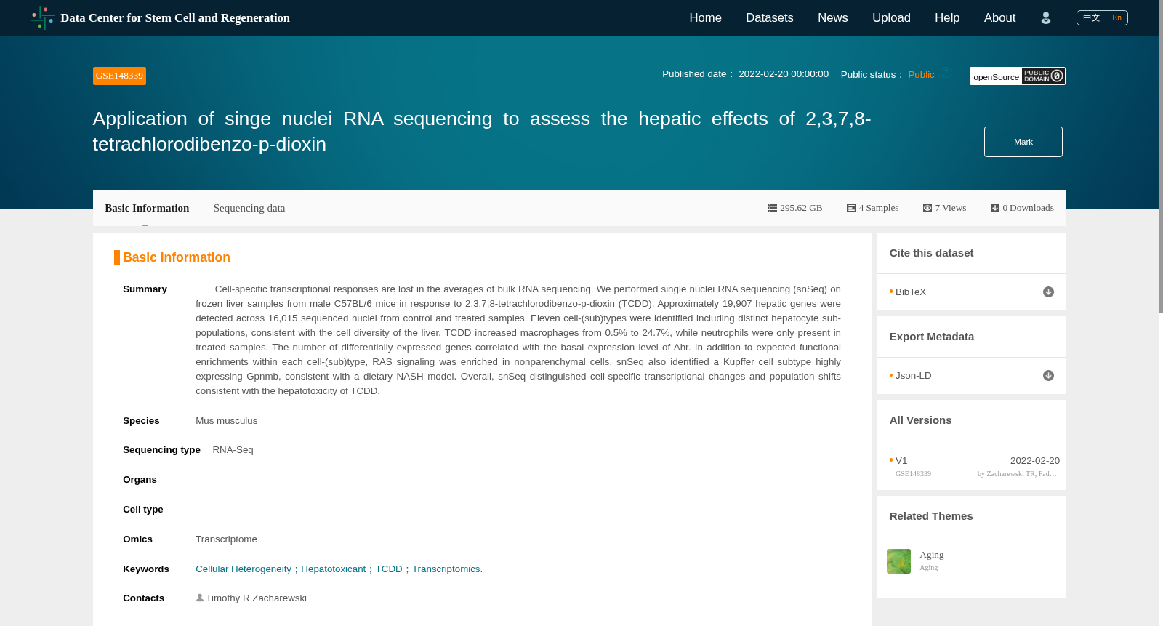The image size is (1163, 626).
Task: Open the Aging related theme thumbnail
Action: pos(898,561)
